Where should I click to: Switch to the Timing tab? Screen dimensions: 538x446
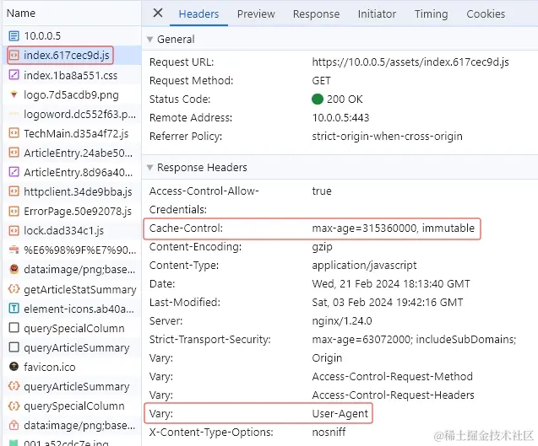[431, 13]
